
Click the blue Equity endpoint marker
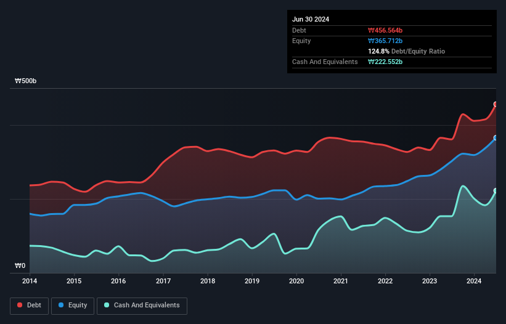point(496,137)
